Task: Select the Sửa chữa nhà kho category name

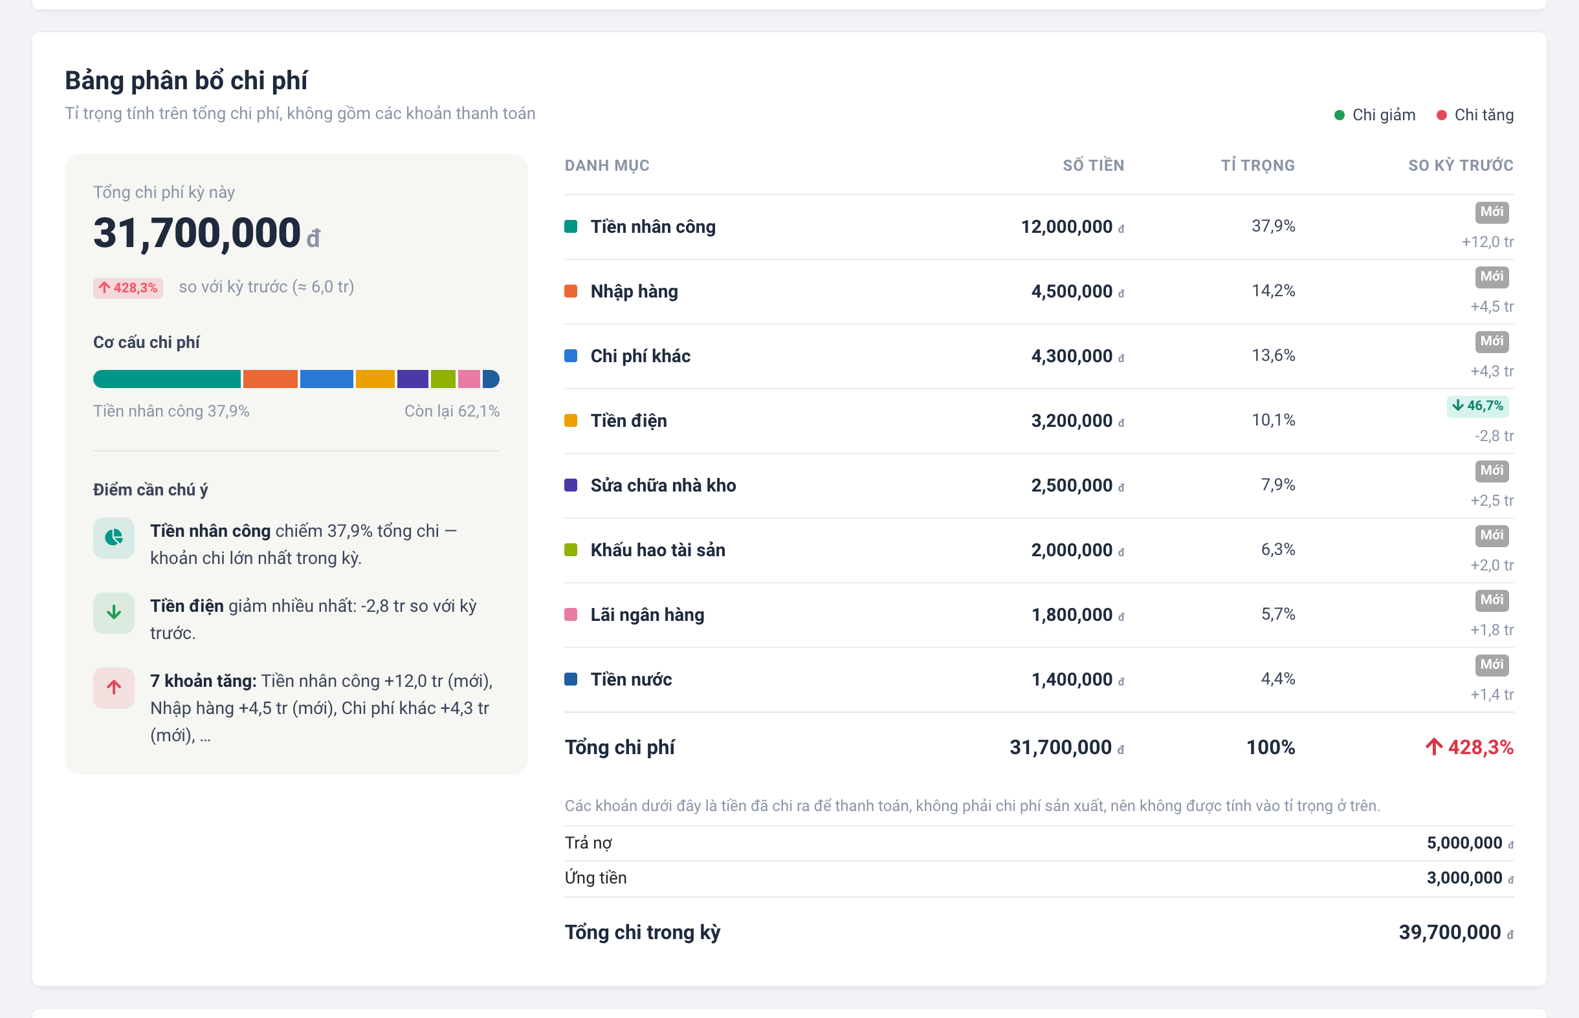Action: (x=663, y=486)
